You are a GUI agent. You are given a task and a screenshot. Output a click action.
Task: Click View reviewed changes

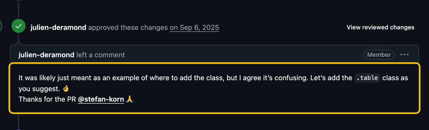click(380, 27)
